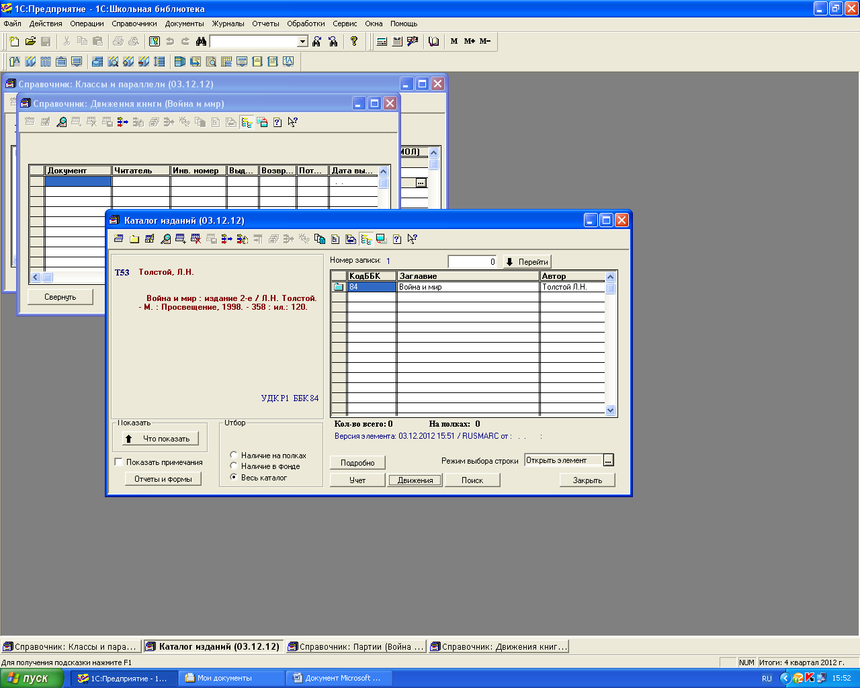Open the Файл menu
The image size is (860, 688).
pyautogui.click(x=12, y=24)
